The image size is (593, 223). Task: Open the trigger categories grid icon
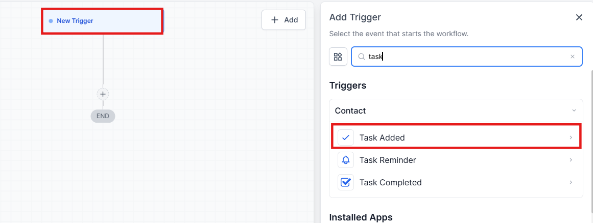(x=338, y=57)
